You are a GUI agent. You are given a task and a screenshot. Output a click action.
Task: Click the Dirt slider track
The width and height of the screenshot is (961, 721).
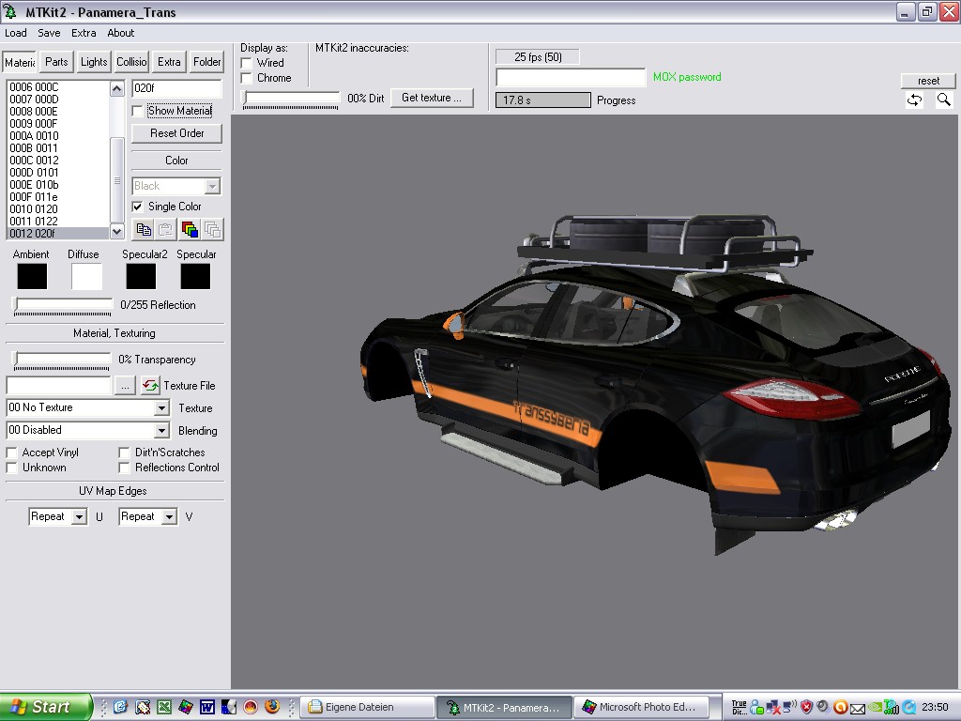click(291, 98)
